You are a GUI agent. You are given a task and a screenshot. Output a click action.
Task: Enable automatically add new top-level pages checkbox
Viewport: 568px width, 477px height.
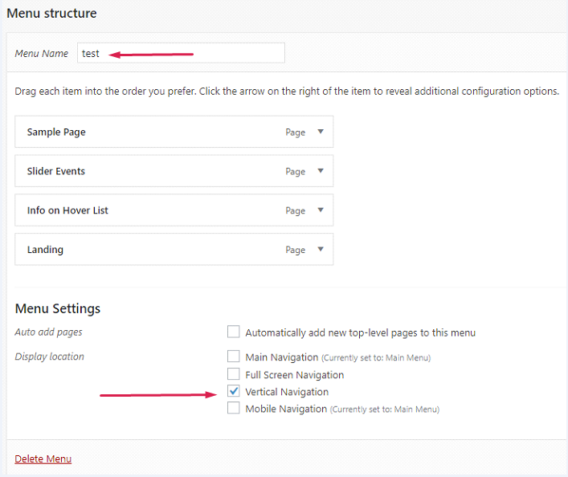click(234, 332)
